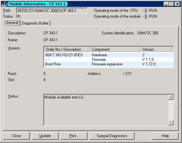Click the Hardware component cell
This screenshot has height=143, width=182.
click(99, 55)
